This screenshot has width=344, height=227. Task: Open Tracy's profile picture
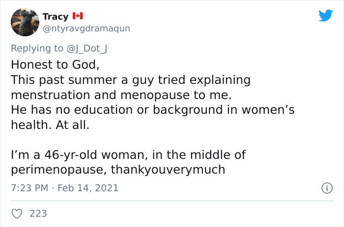pos(25,22)
